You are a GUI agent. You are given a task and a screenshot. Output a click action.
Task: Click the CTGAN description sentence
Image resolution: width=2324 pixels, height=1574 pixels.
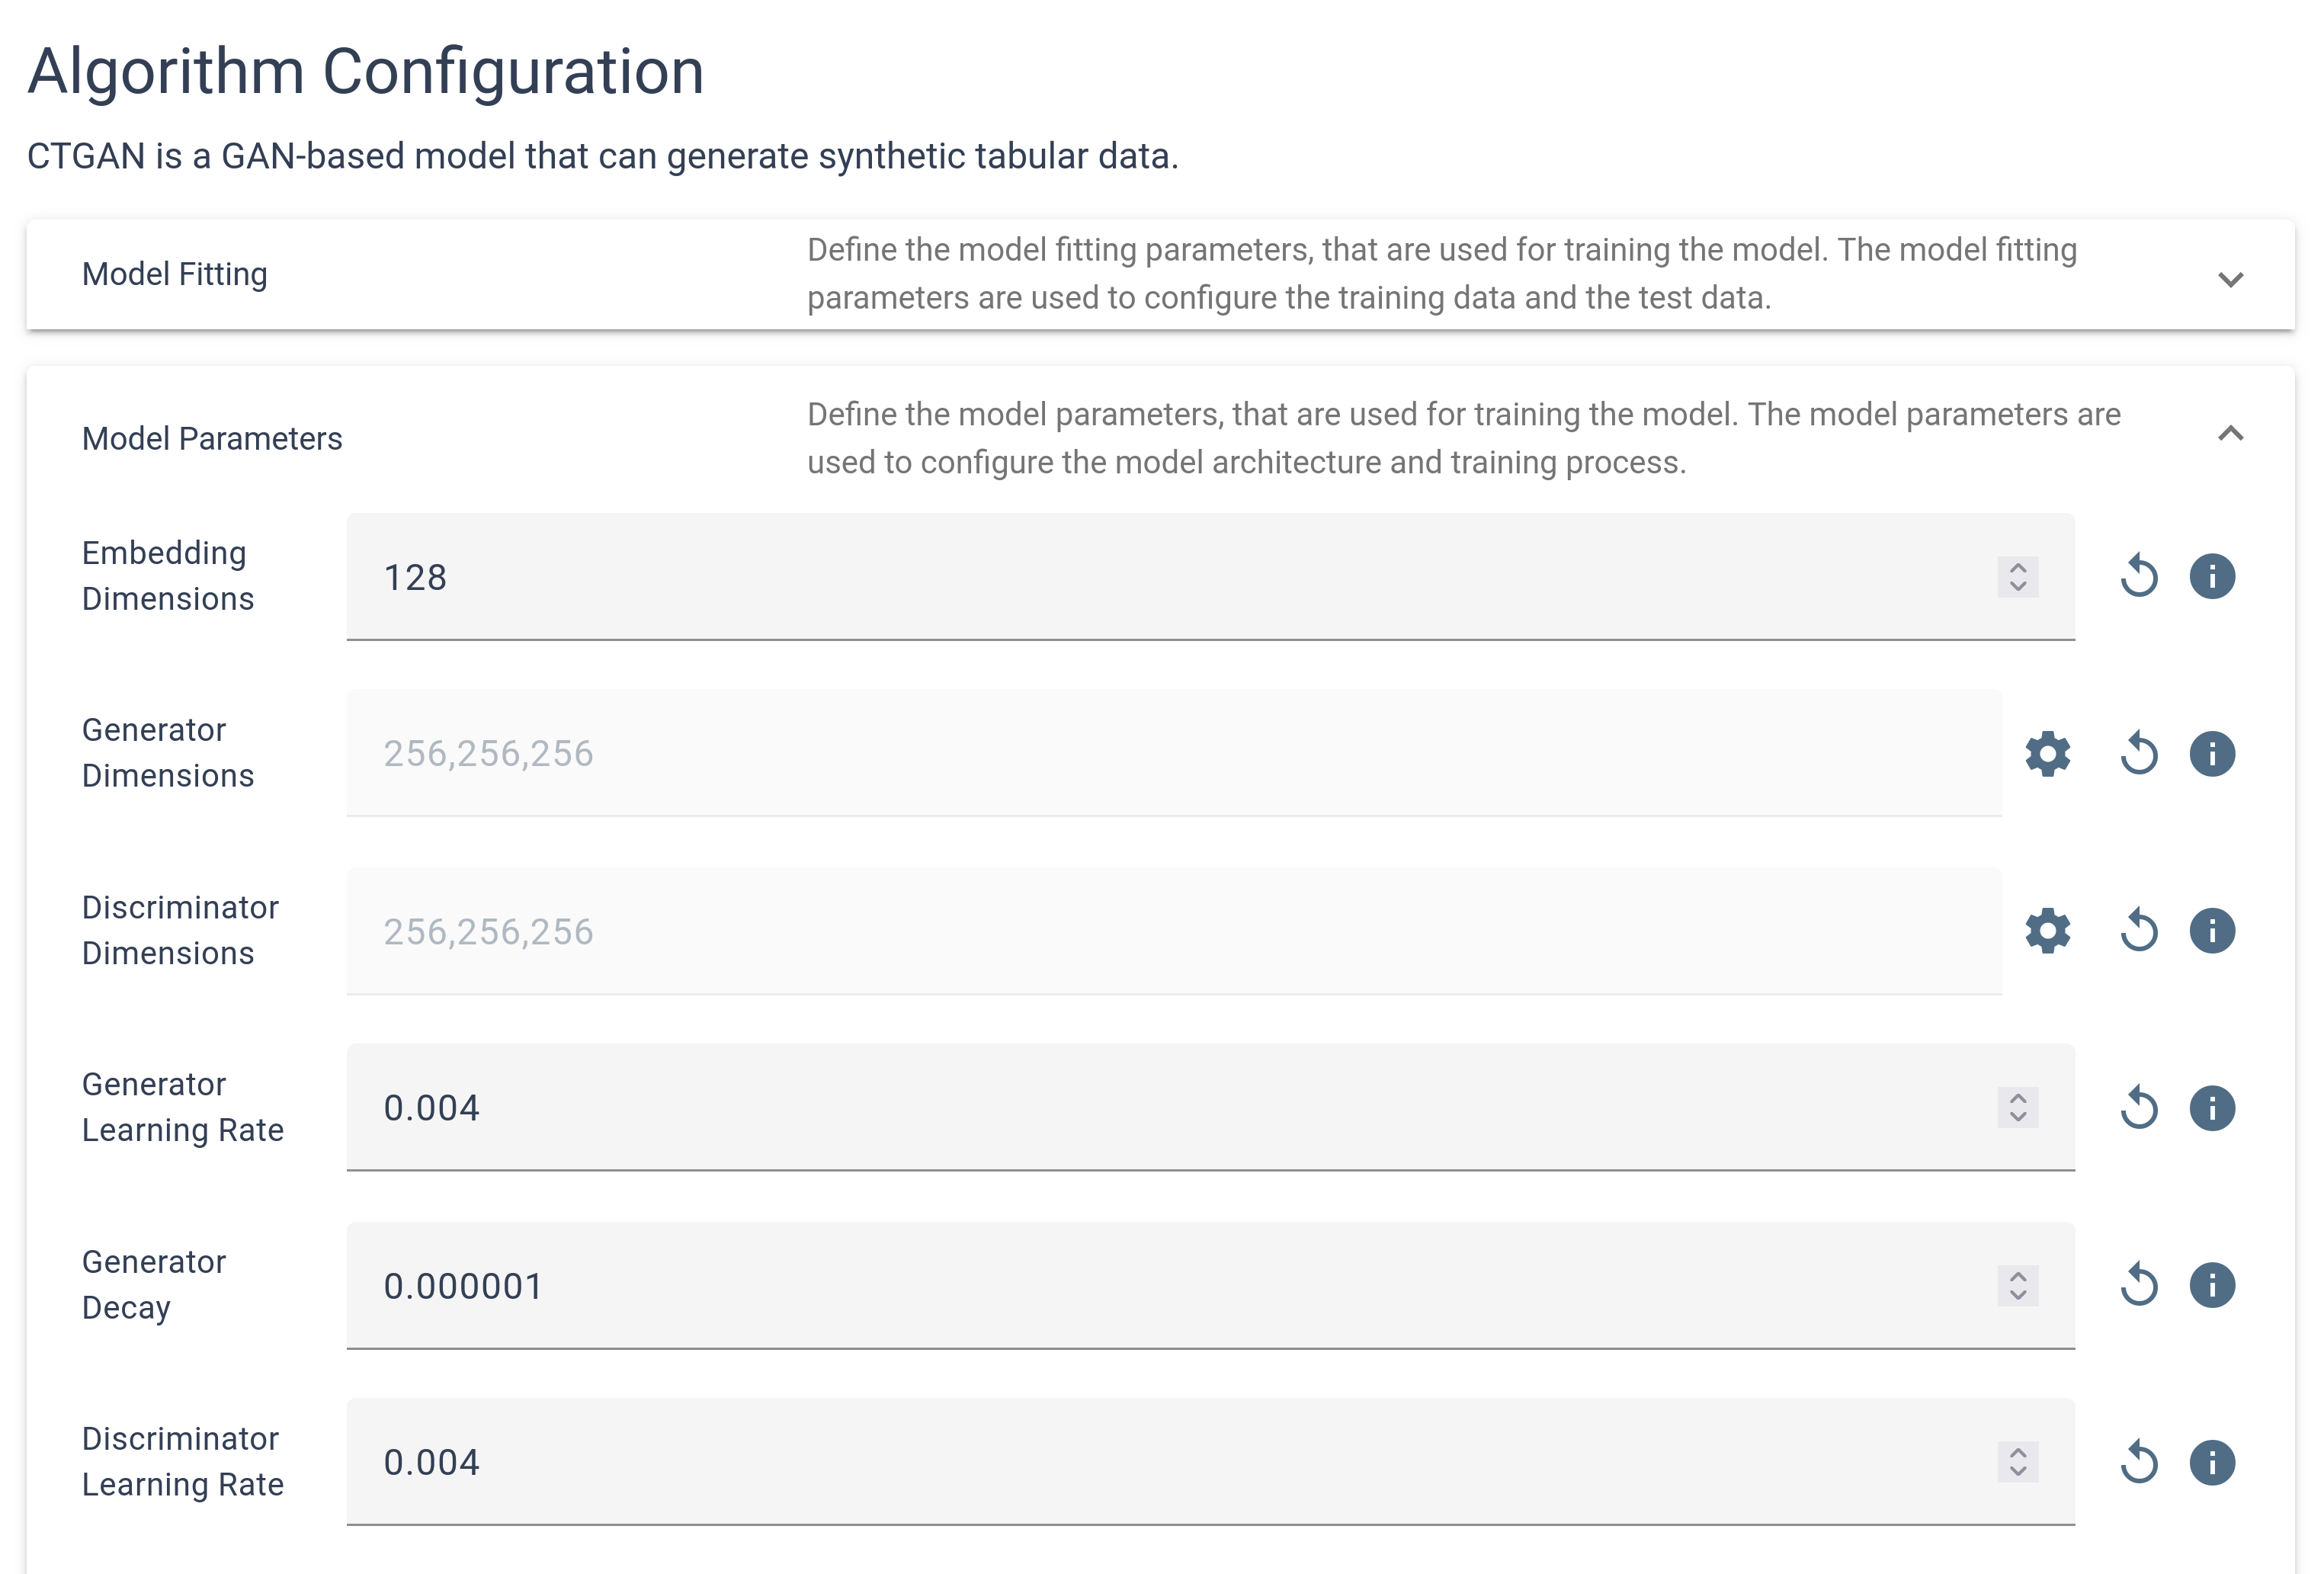click(x=603, y=156)
